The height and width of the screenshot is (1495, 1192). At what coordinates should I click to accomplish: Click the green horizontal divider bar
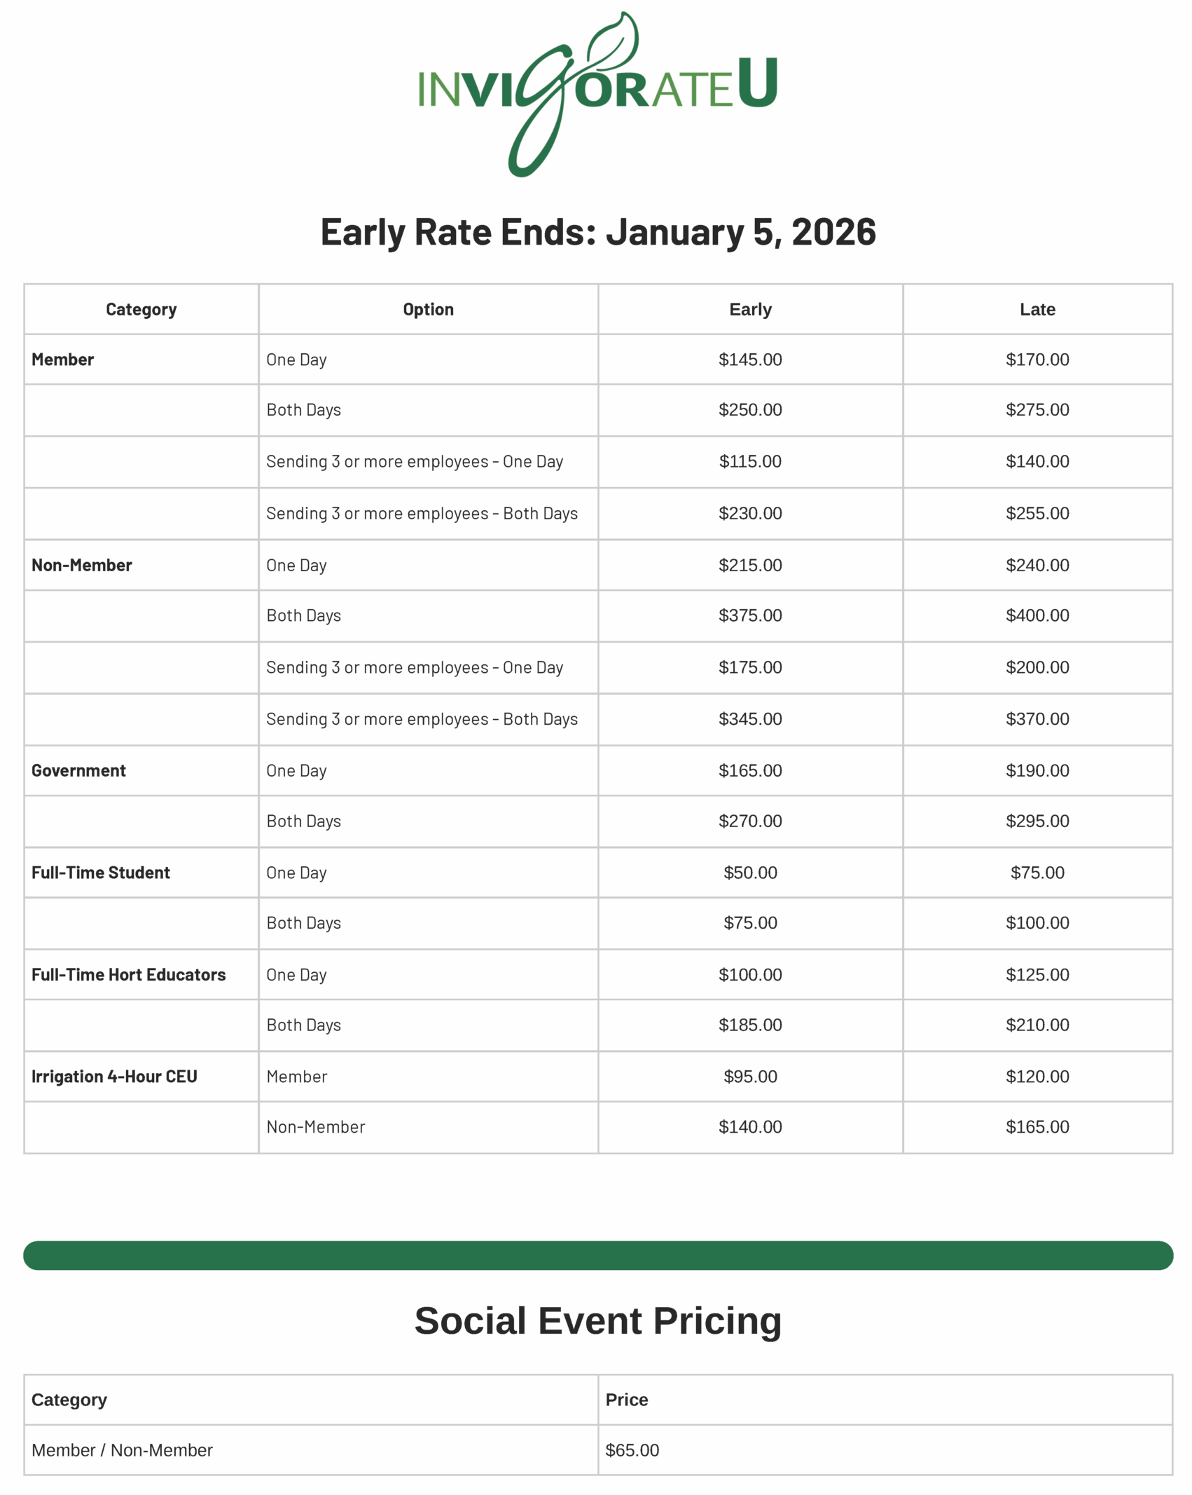click(597, 1255)
